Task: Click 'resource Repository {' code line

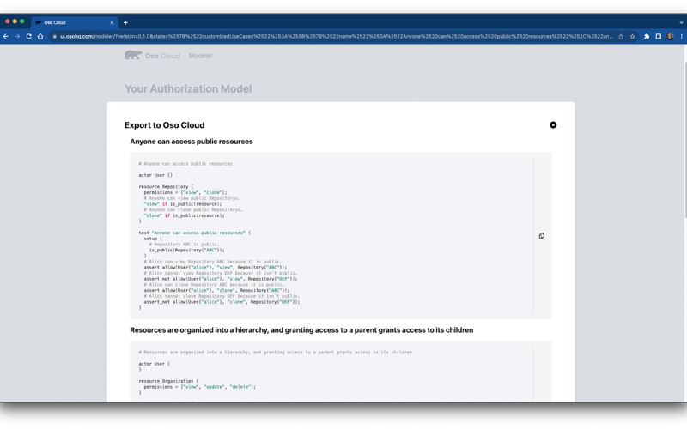Action: (x=166, y=186)
